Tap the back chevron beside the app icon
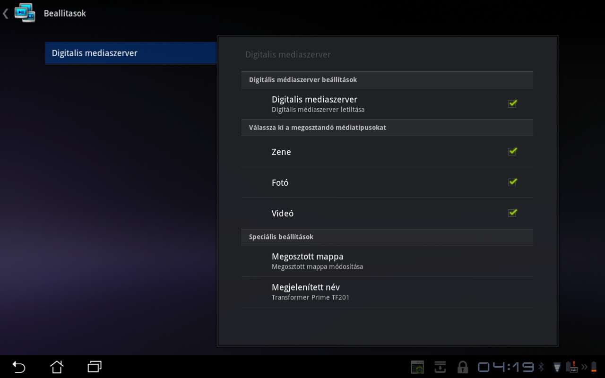Viewport: 605px width, 378px height. [x=6, y=13]
